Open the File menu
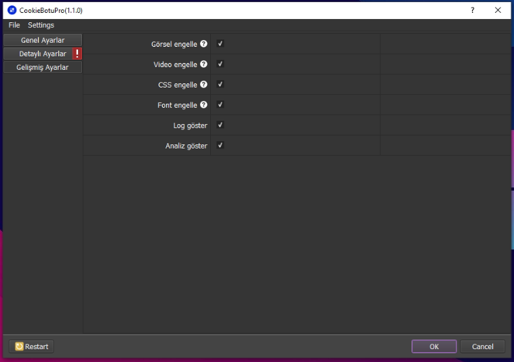Viewport: 514px width, 362px height. tap(14, 25)
